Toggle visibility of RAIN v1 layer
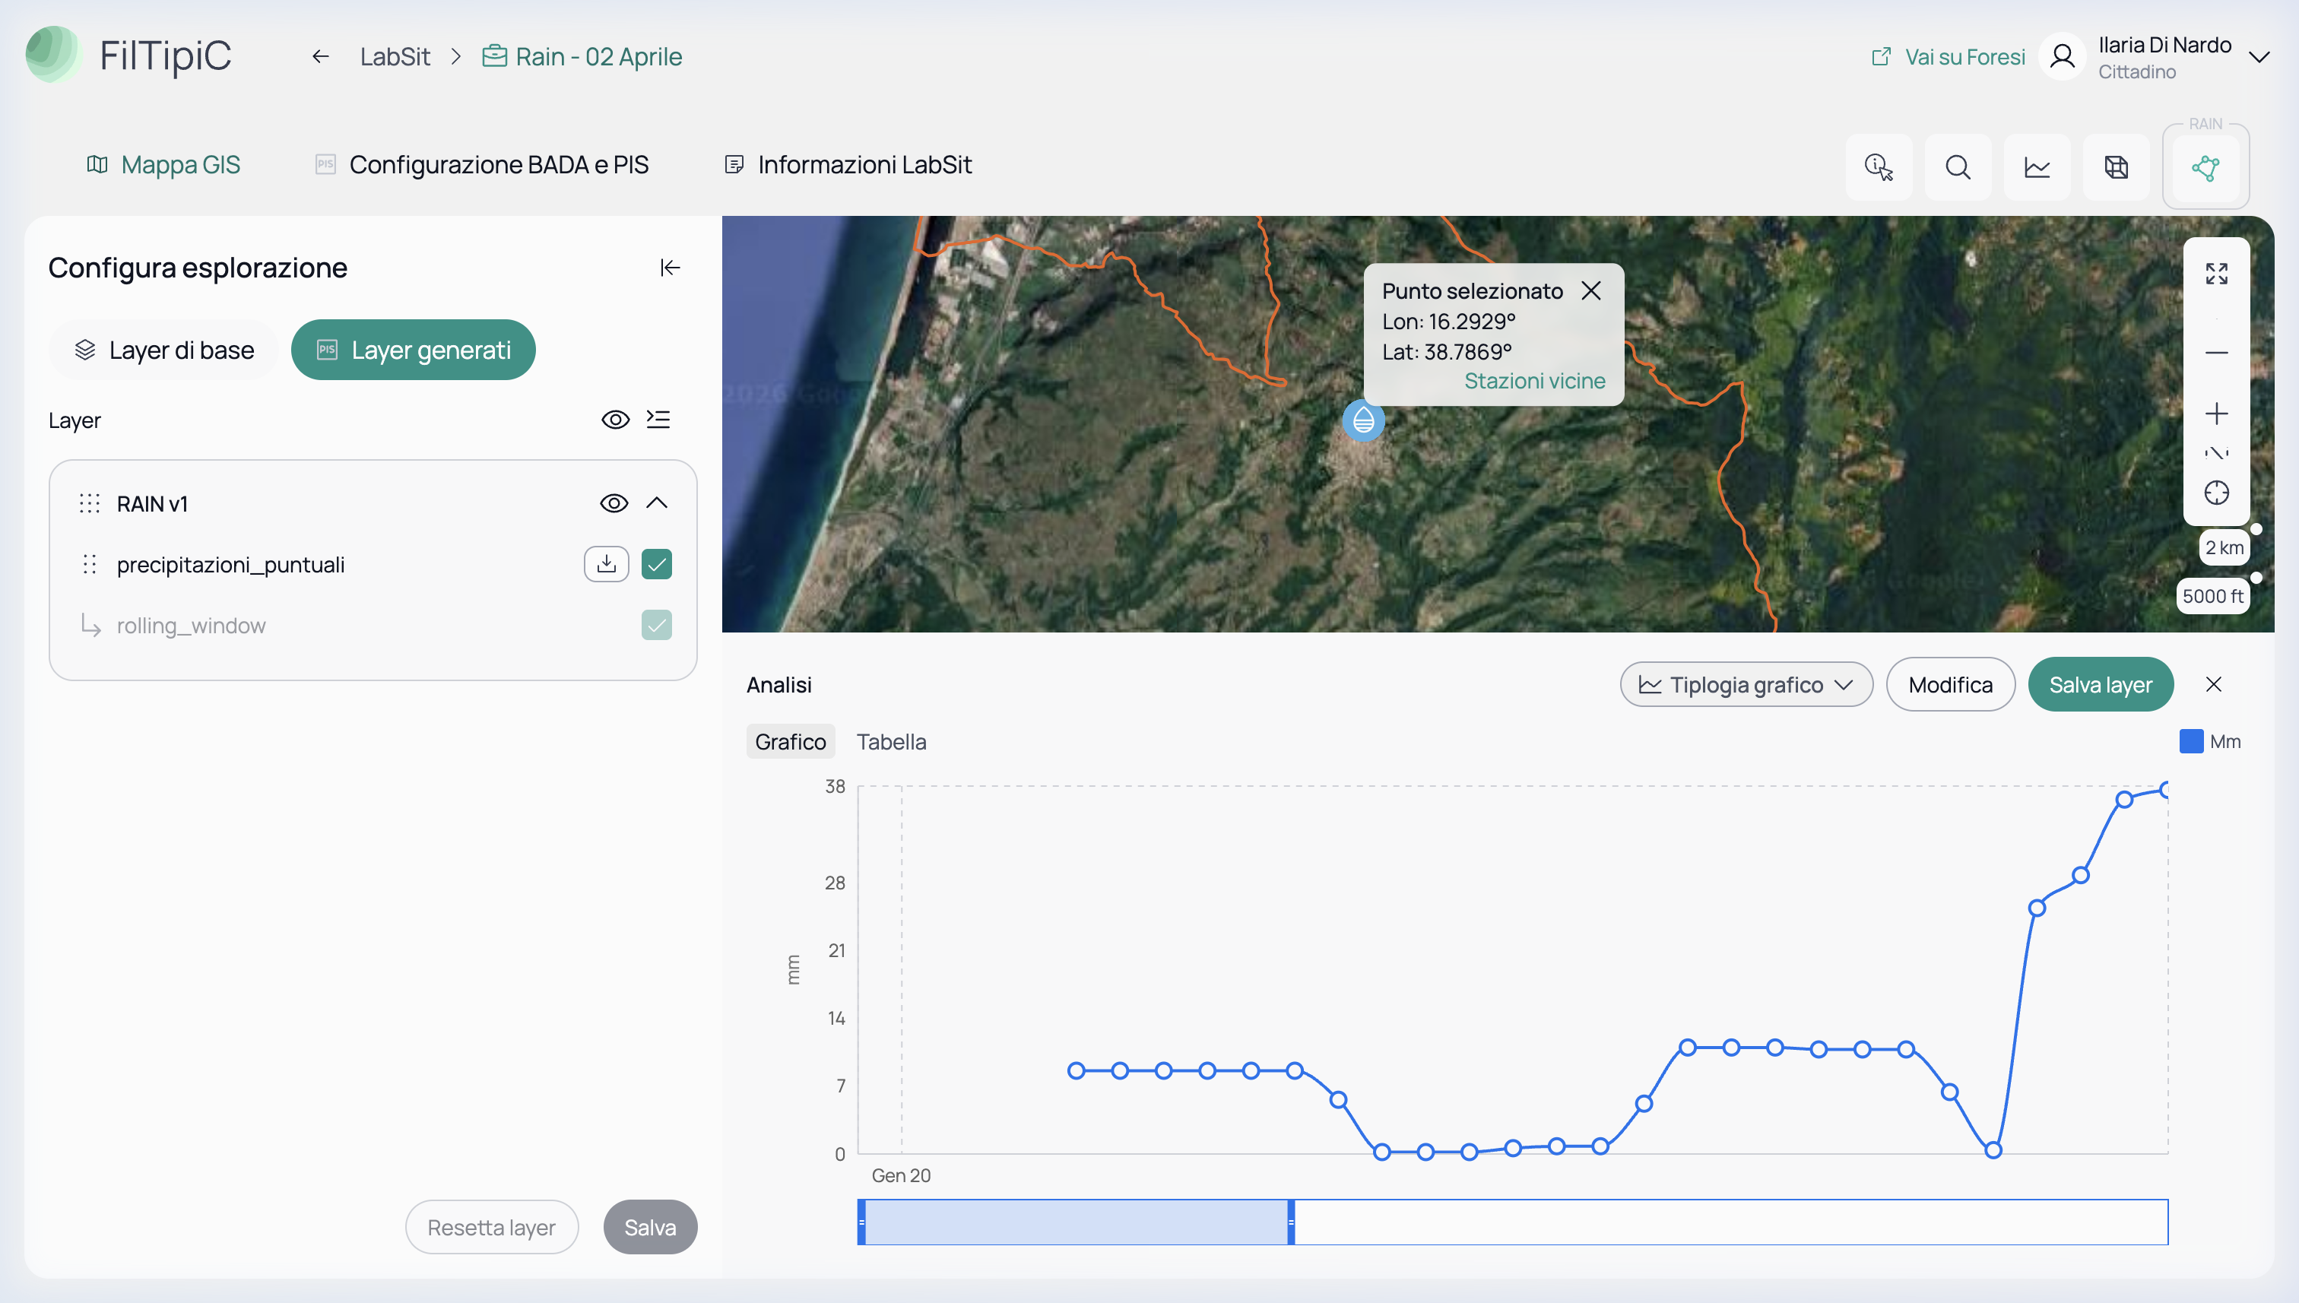 pos(614,503)
